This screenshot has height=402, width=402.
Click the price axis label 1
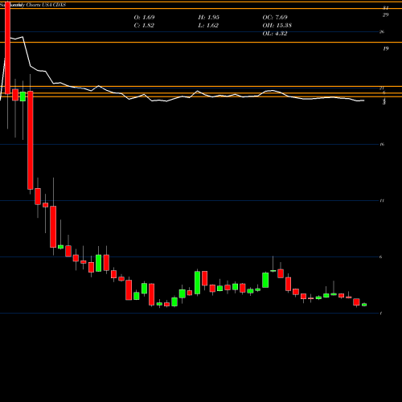(x=381, y=314)
